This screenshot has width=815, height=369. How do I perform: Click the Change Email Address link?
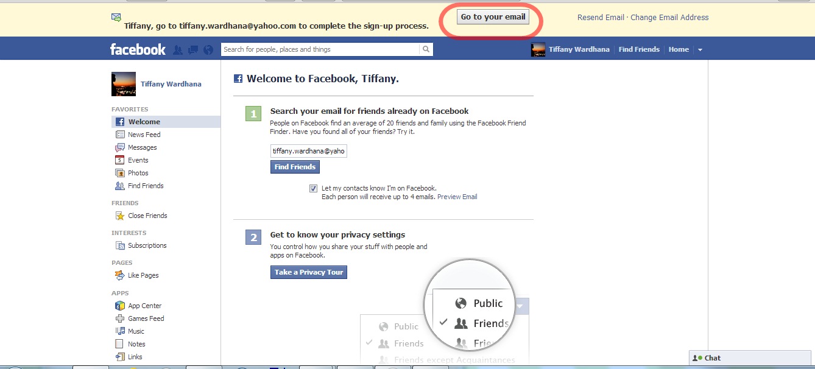tap(669, 18)
